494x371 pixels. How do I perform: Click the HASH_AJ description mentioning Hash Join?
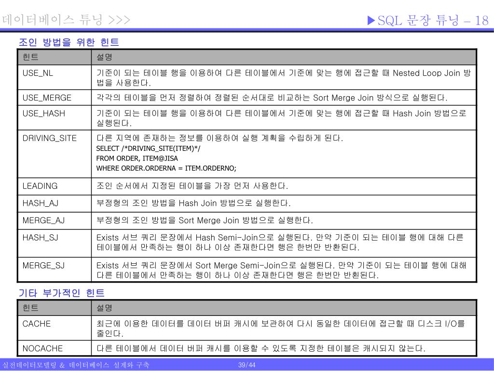[x=193, y=203]
